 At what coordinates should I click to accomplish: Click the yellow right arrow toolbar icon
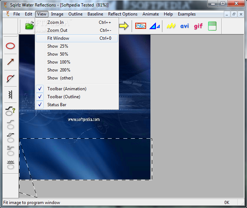pos(124,26)
